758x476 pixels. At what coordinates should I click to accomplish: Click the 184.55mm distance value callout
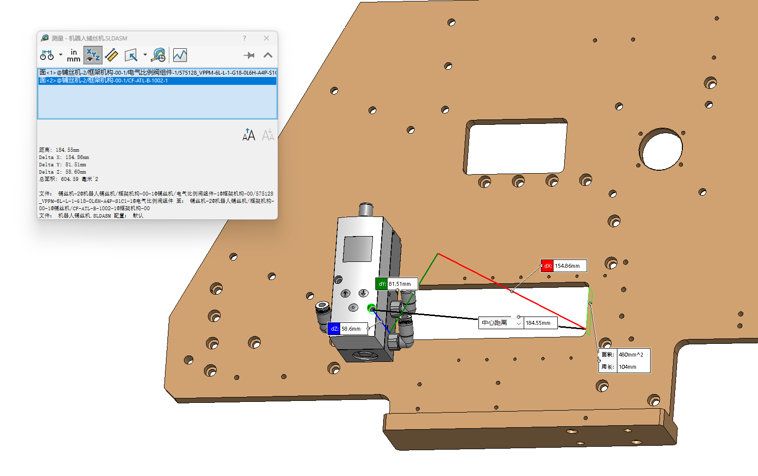click(541, 323)
